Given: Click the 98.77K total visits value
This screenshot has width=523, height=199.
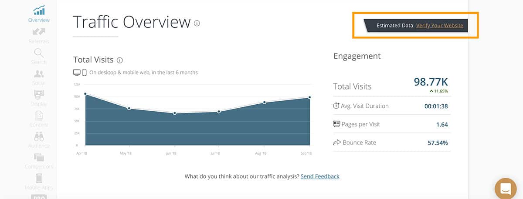Looking at the screenshot, I should (x=431, y=81).
